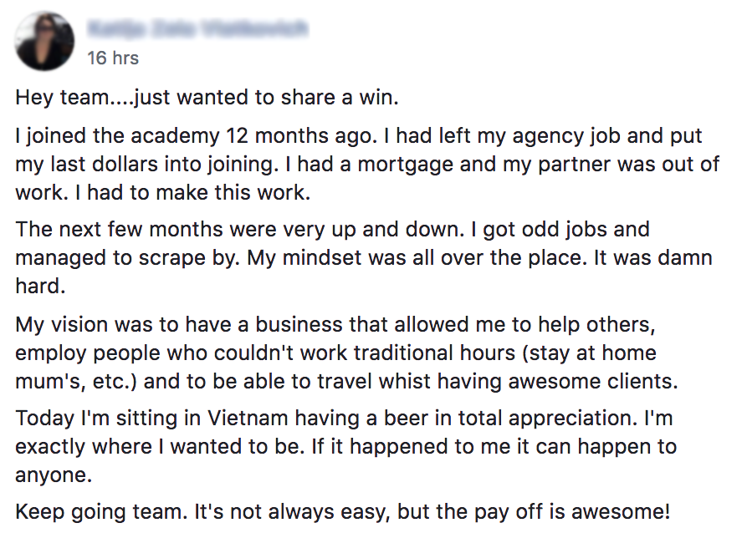The width and height of the screenshot is (747, 533).
Task: Click the poster's round profile picture
Action: 44,41
